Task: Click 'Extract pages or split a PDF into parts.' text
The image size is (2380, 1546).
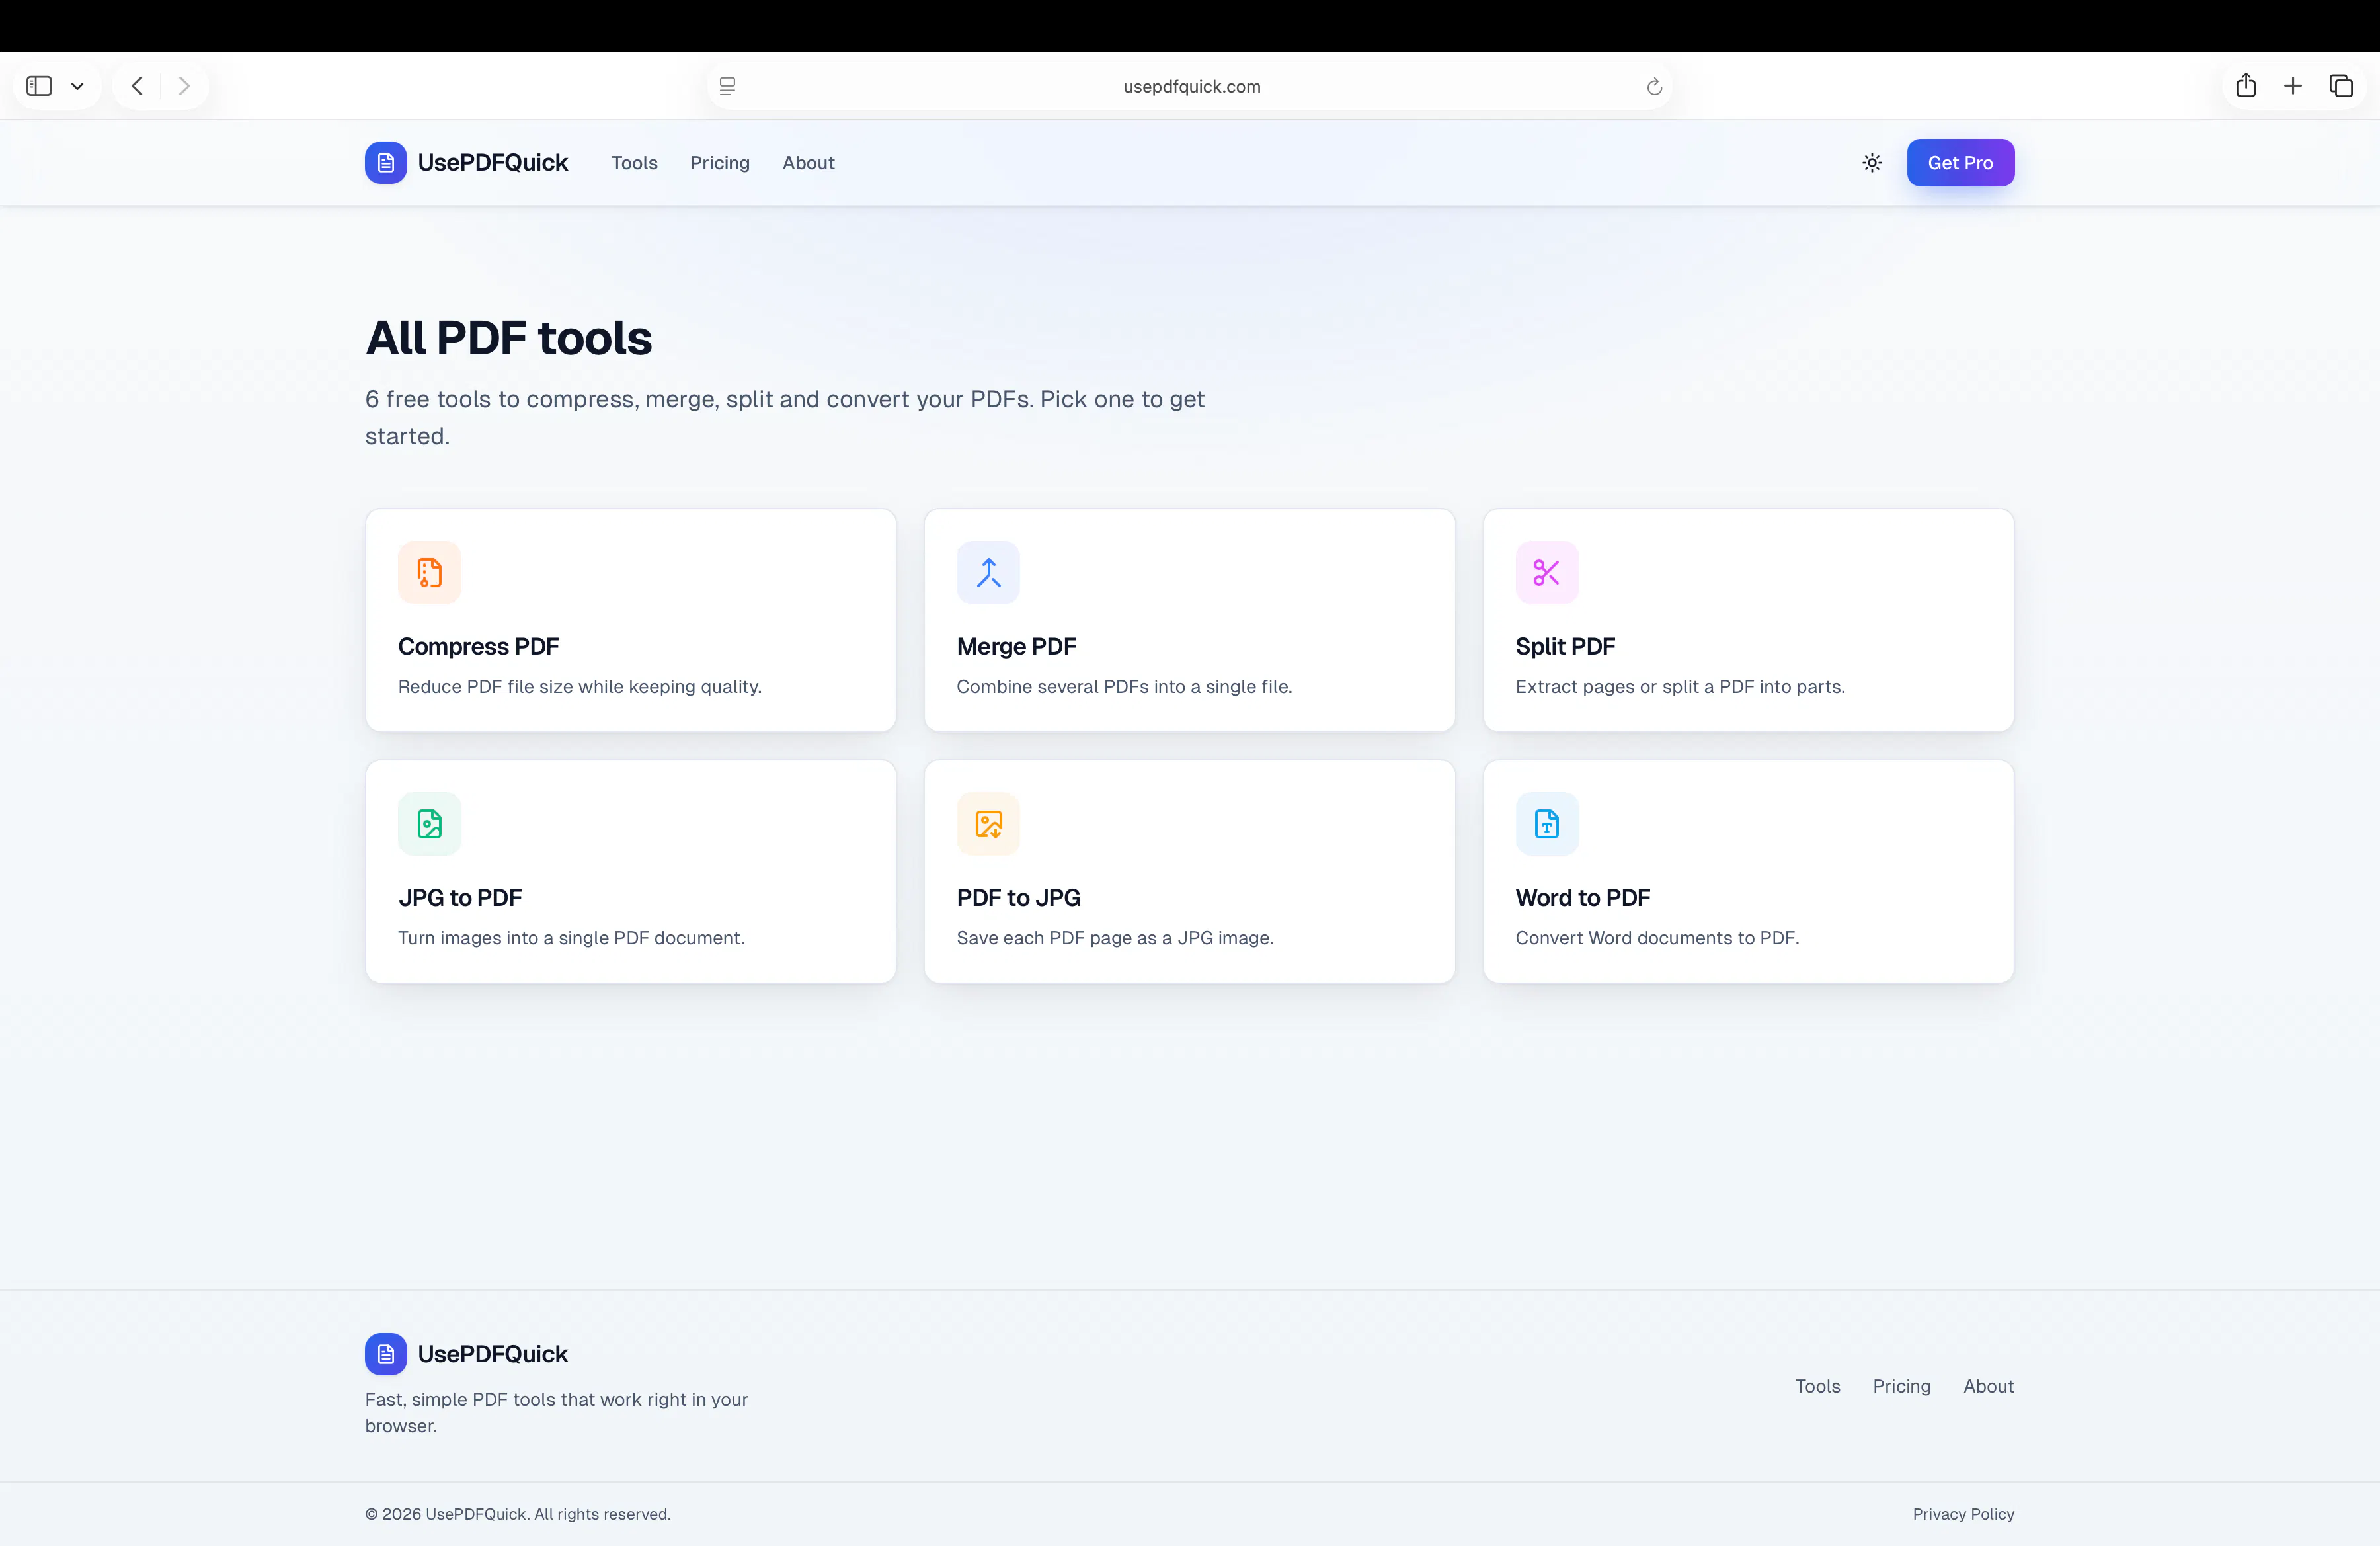Action: click(x=1680, y=686)
